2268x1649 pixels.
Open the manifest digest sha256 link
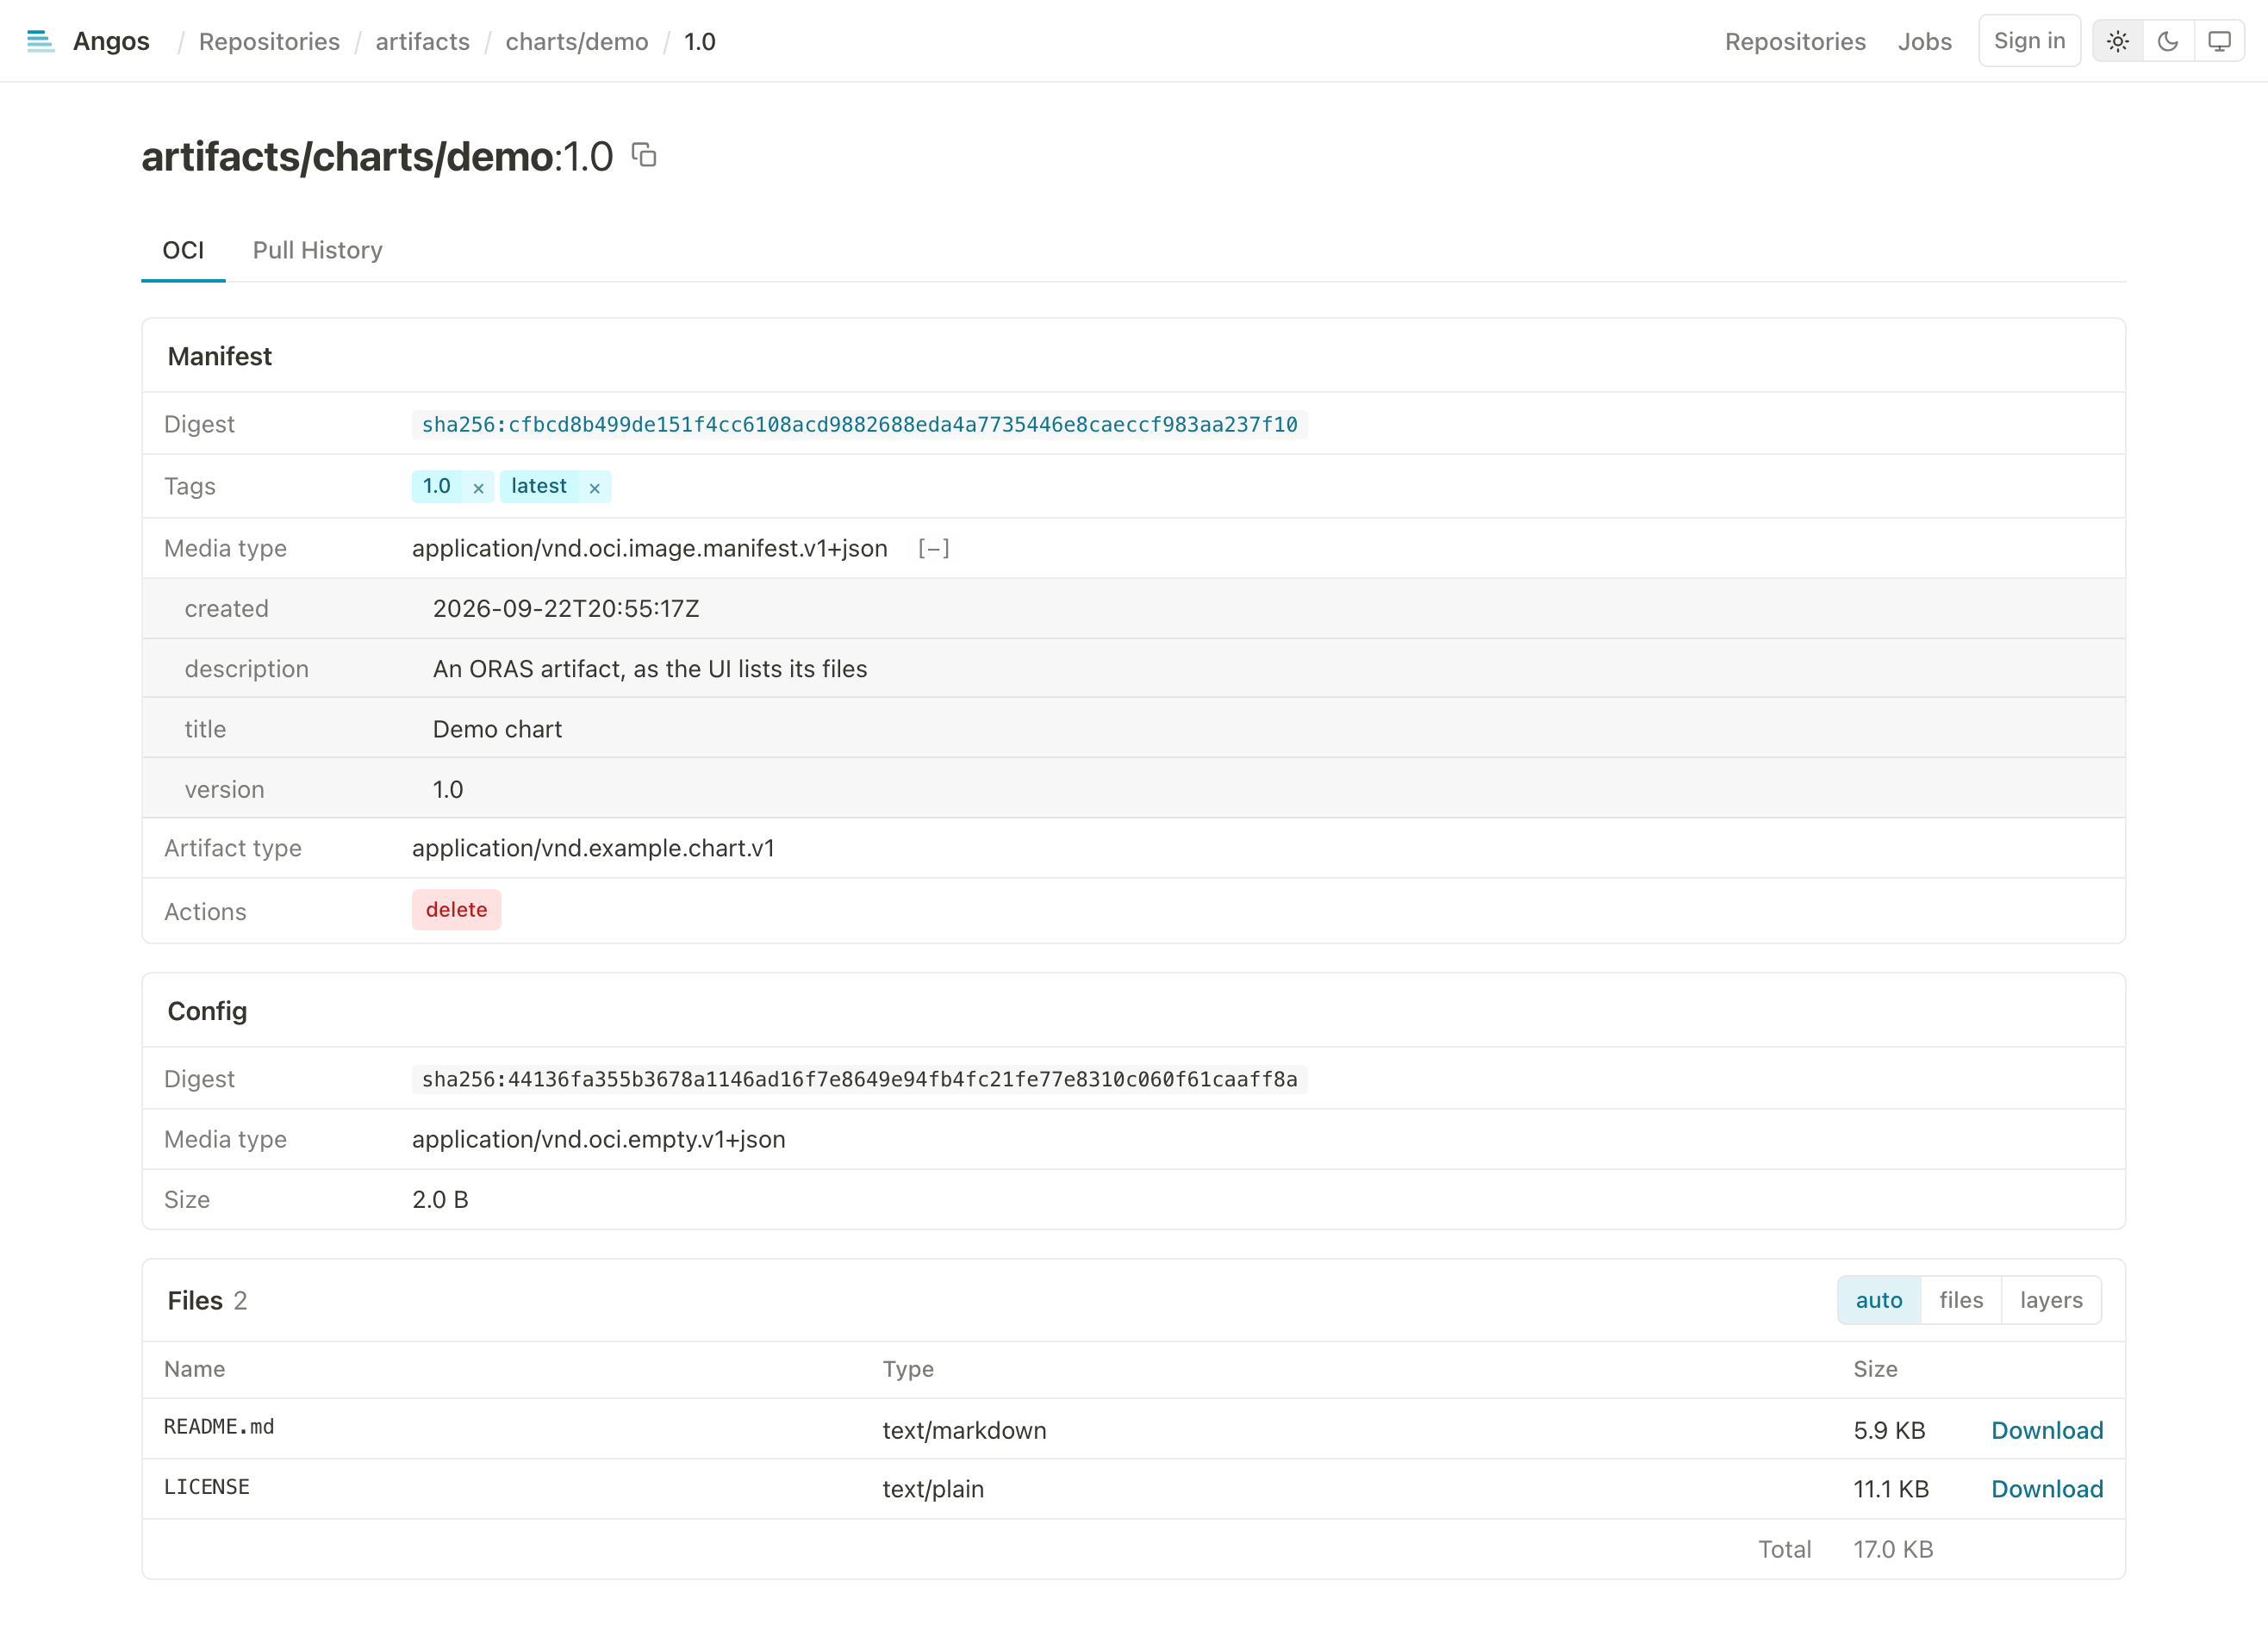pyautogui.click(x=859, y=425)
